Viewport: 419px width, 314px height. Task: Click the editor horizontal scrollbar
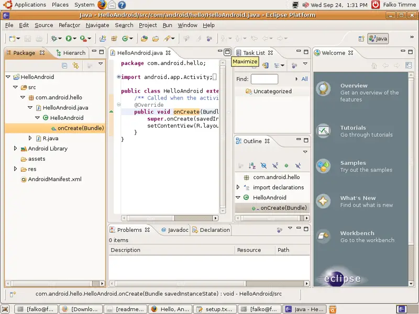click(170, 218)
